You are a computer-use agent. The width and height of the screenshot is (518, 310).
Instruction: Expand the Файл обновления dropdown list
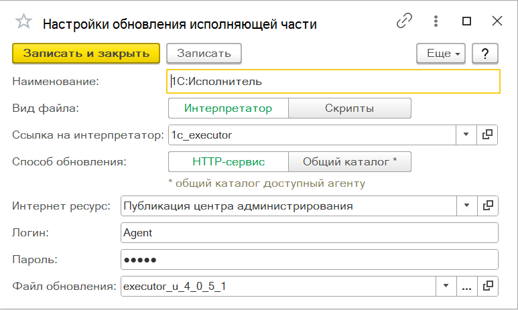point(445,286)
